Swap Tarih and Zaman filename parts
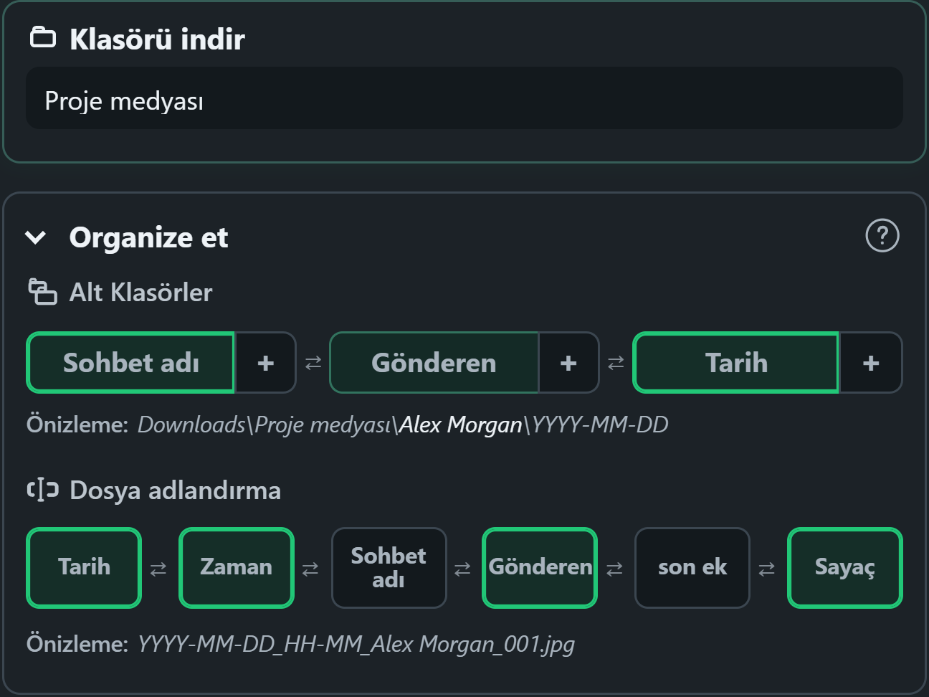The height and width of the screenshot is (697, 929). point(158,569)
